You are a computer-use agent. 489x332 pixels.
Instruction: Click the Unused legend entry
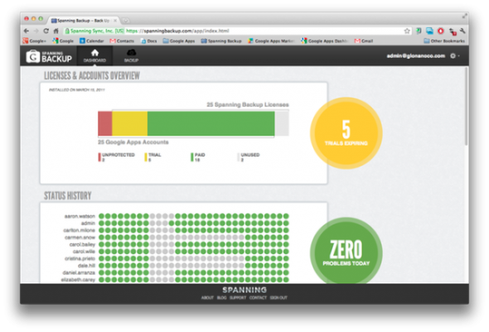pos(249,157)
